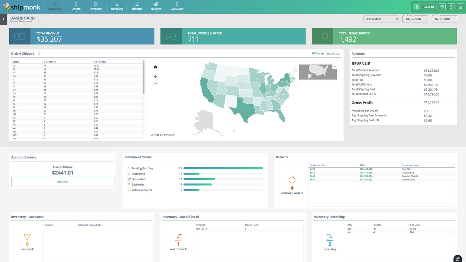Click the Orders Shipped table scrollbar
Image resolution: width=466 pixels, height=262 pixels.
pos(144,77)
